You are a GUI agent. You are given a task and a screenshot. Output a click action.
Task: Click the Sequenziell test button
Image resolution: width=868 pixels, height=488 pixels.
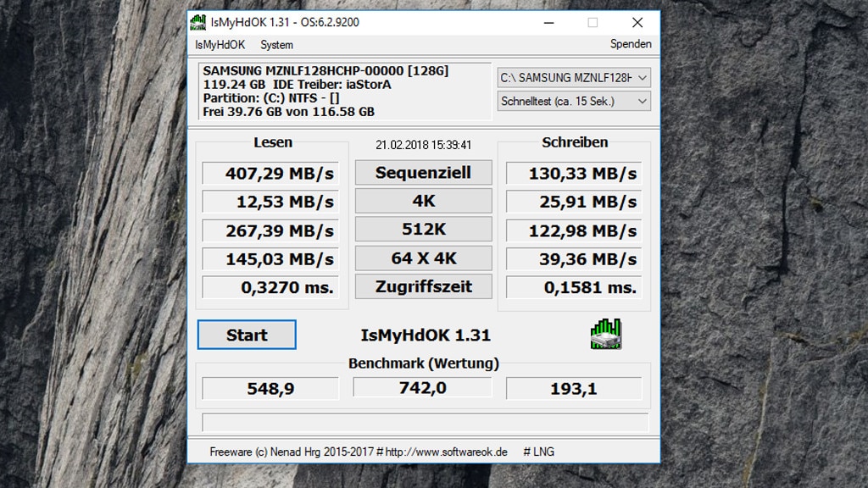[x=424, y=173]
